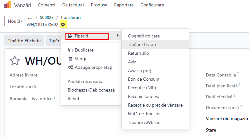The image size is (249, 137).
Task: Click the Odoo Vânzări app logo
Action: click(7, 5)
